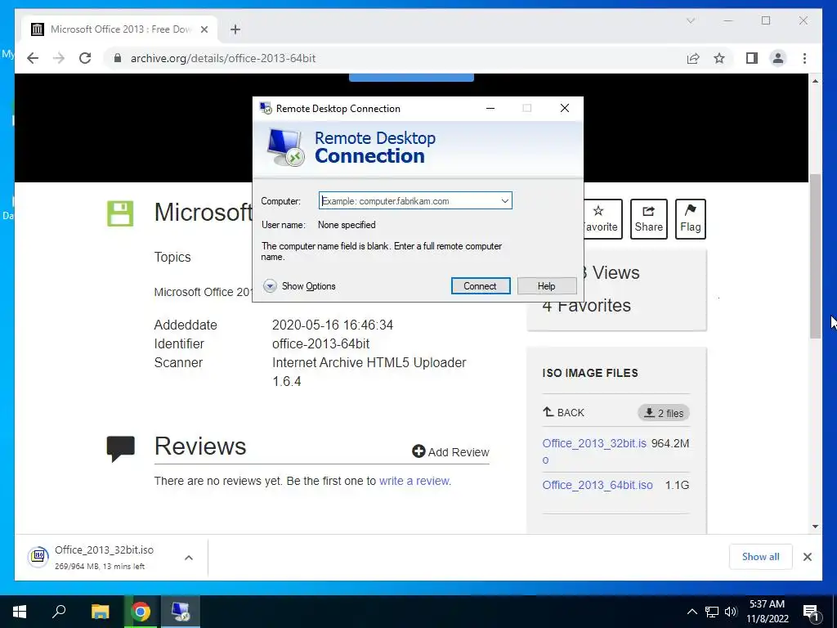Click BACK in ISO image files

(564, 412)
